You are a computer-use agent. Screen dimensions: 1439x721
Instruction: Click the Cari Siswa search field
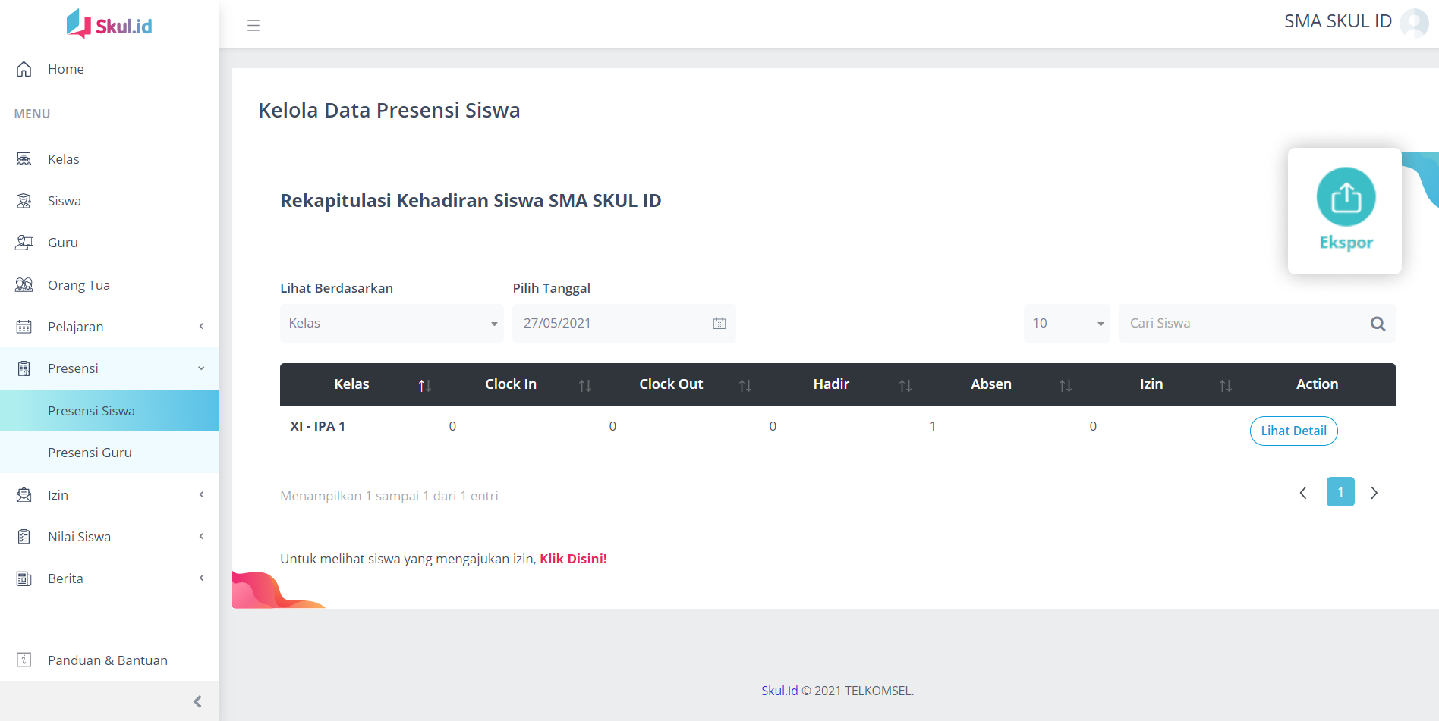click(x=1245, y=324)
